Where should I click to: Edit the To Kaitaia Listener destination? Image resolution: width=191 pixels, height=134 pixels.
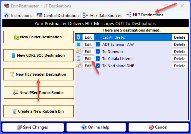[88, 59]
